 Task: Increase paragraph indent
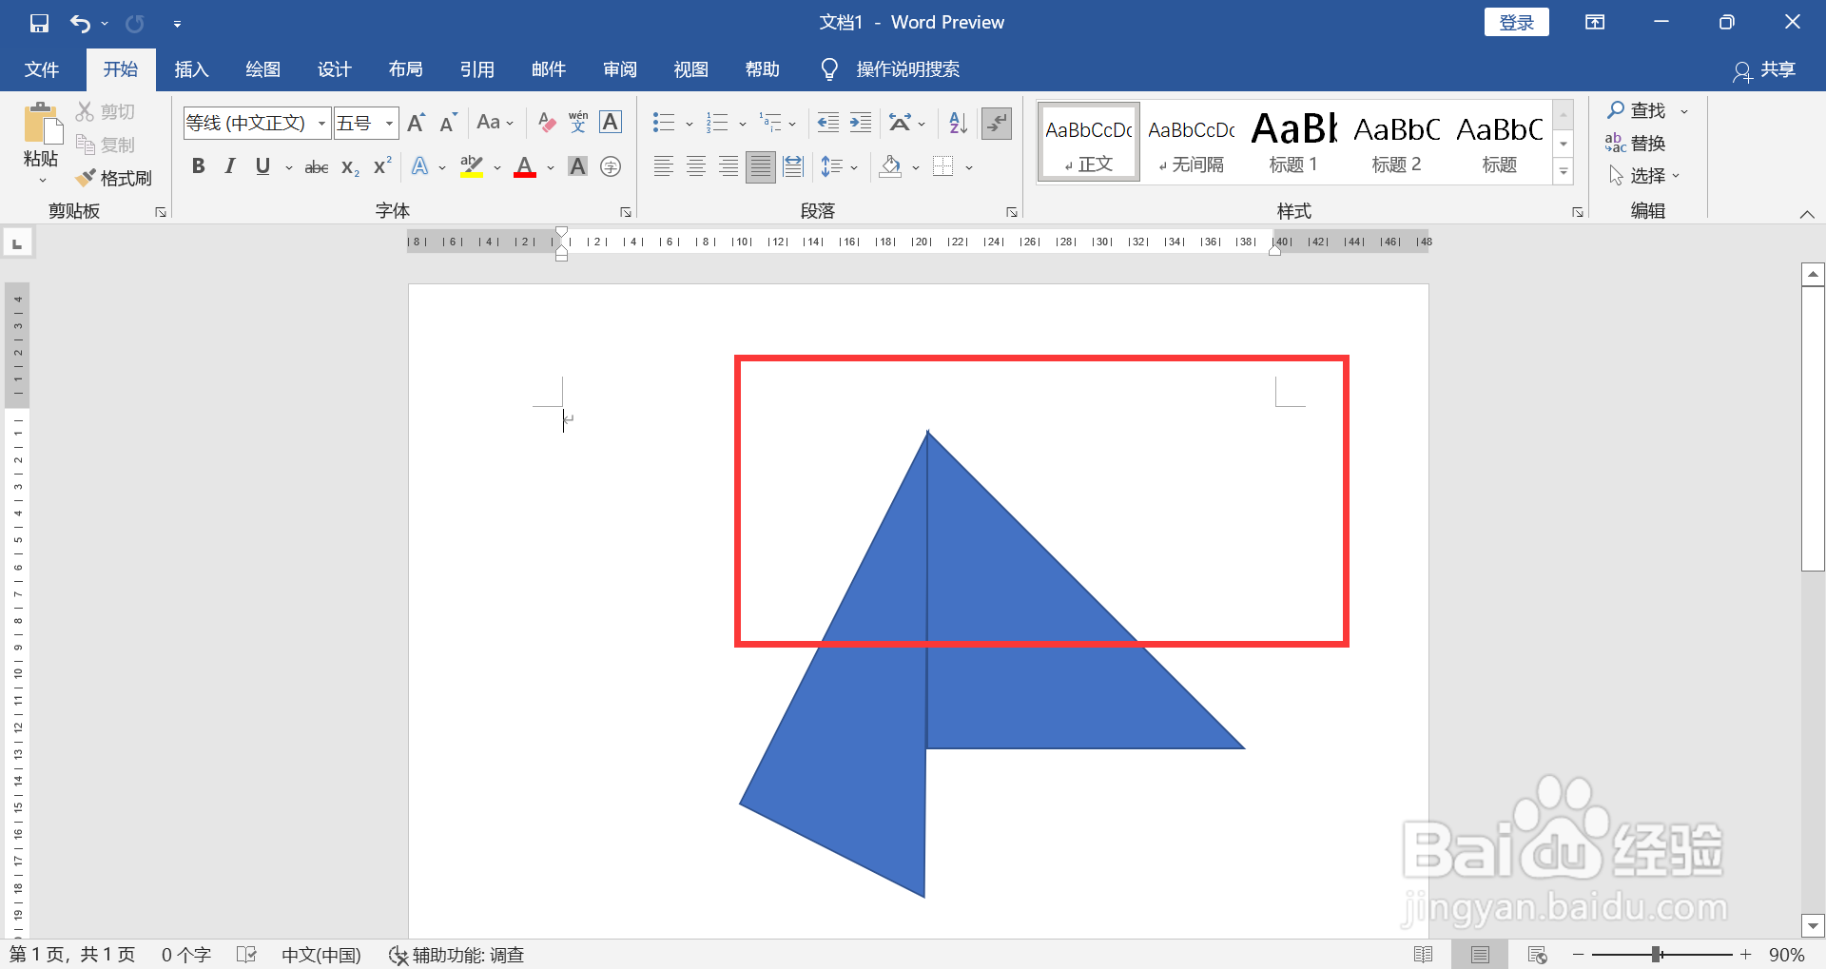pyautogui.click(x=861, y=123)
